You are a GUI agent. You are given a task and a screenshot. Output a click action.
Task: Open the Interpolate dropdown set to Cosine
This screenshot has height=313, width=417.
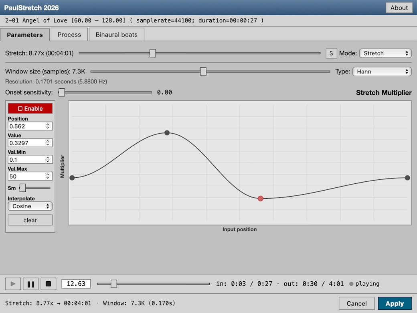click(30, 206)
